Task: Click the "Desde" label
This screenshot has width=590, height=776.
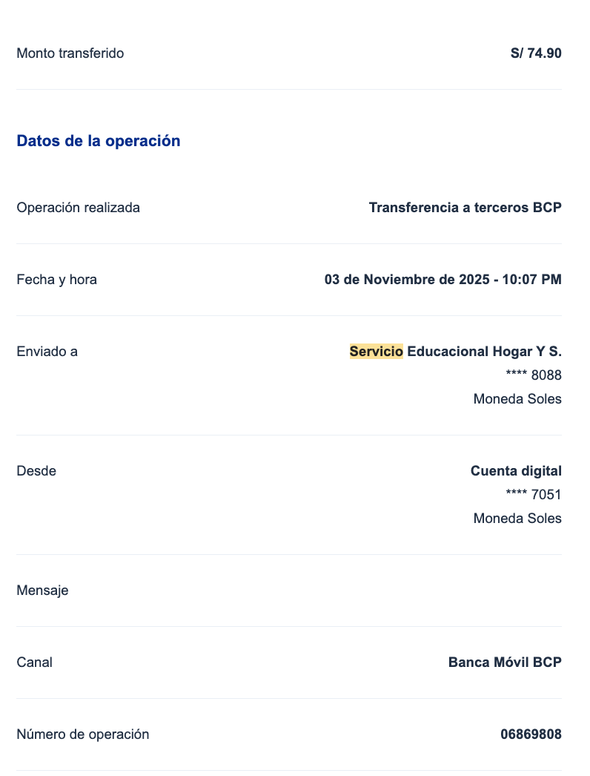Action: [36, 471]
